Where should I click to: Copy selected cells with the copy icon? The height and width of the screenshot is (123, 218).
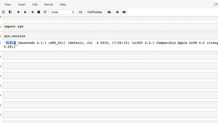3,12
